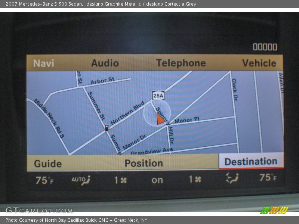Tap the Middle Neck Rd S label

[x=49, y=118]
